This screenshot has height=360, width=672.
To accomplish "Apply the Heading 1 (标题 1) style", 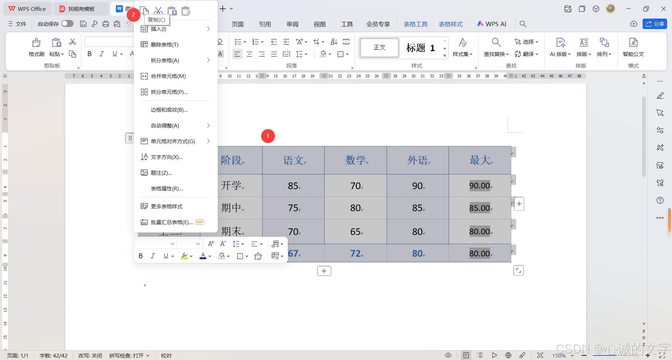I will coord(420,48).
